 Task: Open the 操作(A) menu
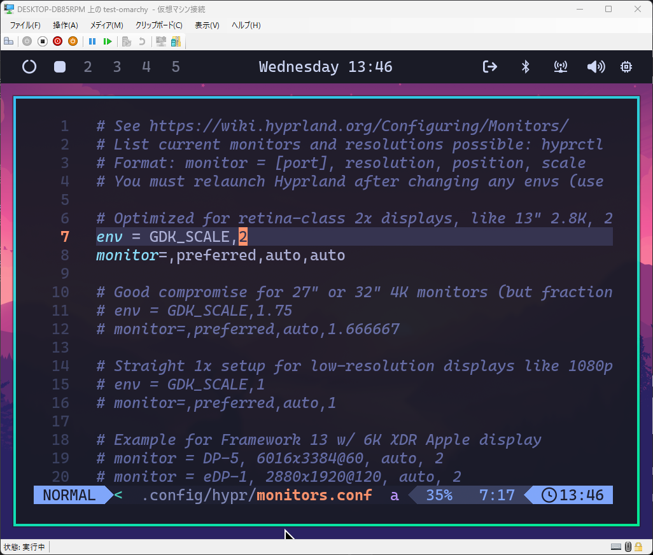[x=66, y=25]
